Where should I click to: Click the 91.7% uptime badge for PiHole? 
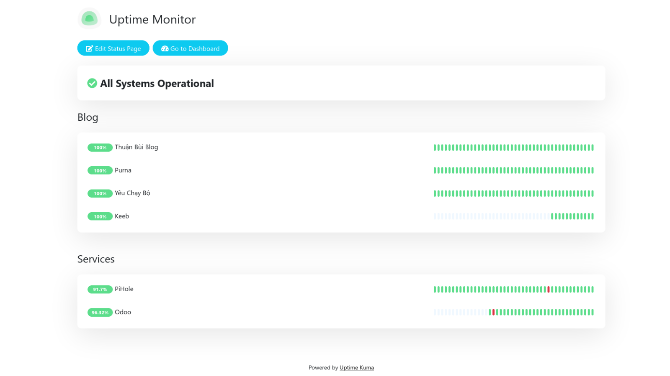100,290
